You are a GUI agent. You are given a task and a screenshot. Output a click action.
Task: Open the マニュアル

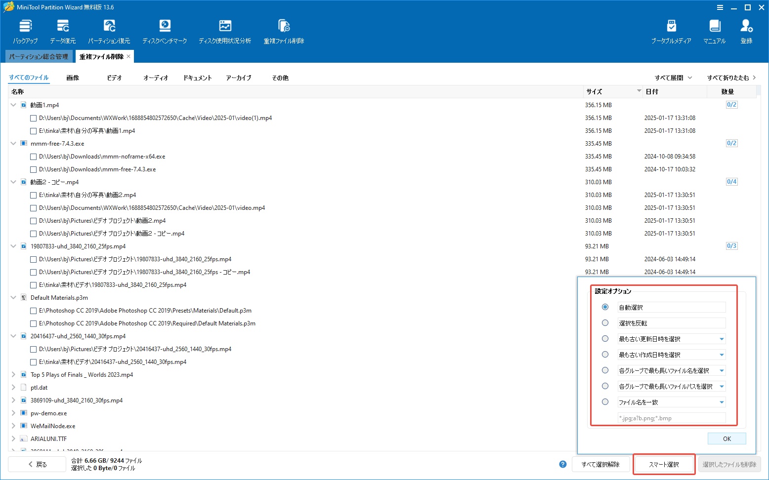714,30
